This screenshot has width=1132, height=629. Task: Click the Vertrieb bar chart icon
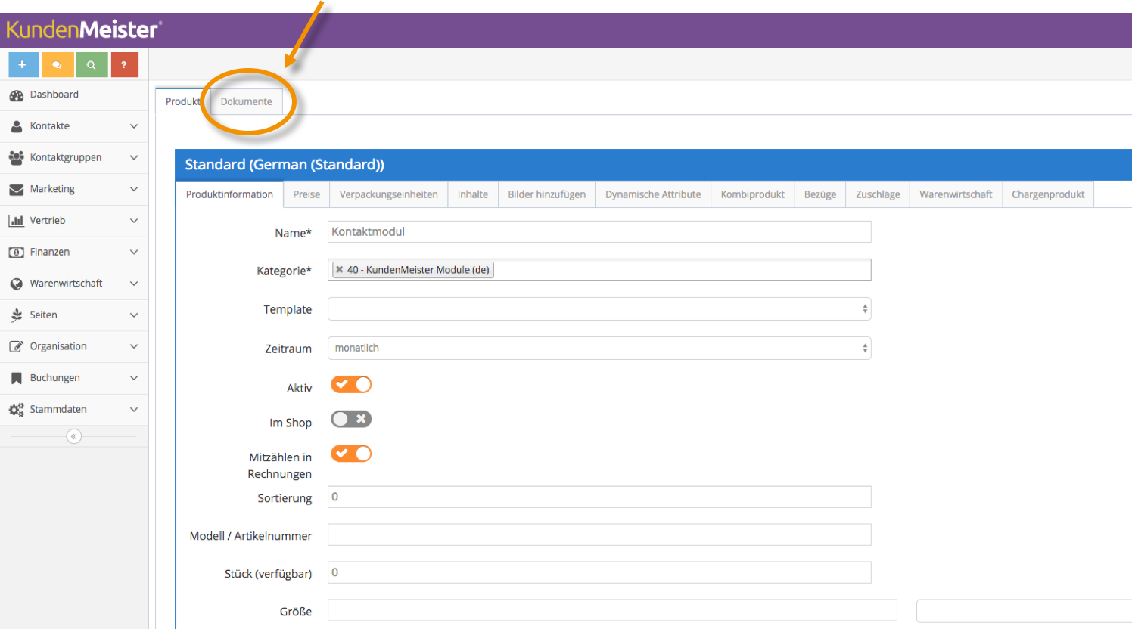tap(16, 221)
